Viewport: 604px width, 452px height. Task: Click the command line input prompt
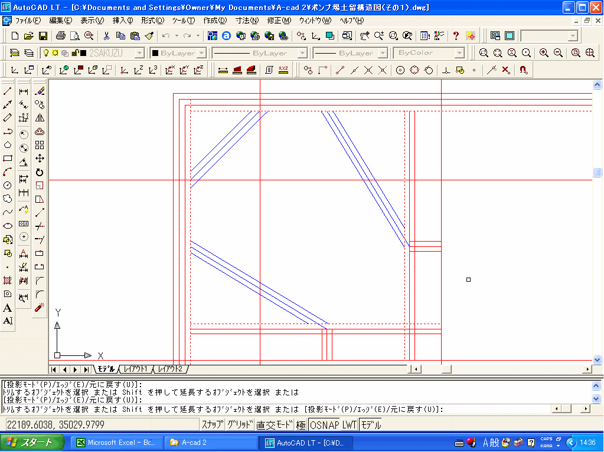click(x=276, y=410)
